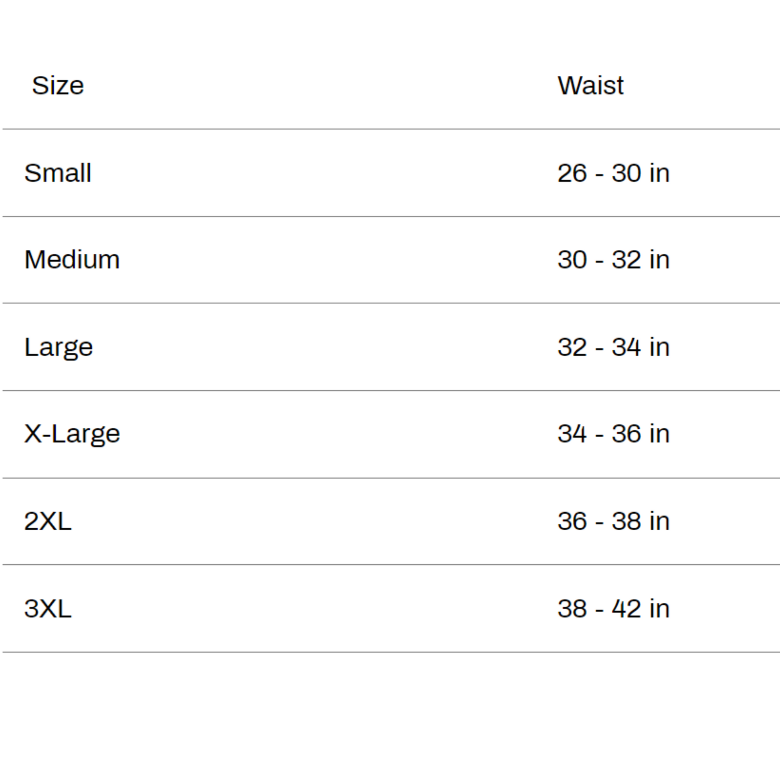Click the 38 - 42 in waist value
The height and width of the screenshot is (780, 780).
pos(613,608)
